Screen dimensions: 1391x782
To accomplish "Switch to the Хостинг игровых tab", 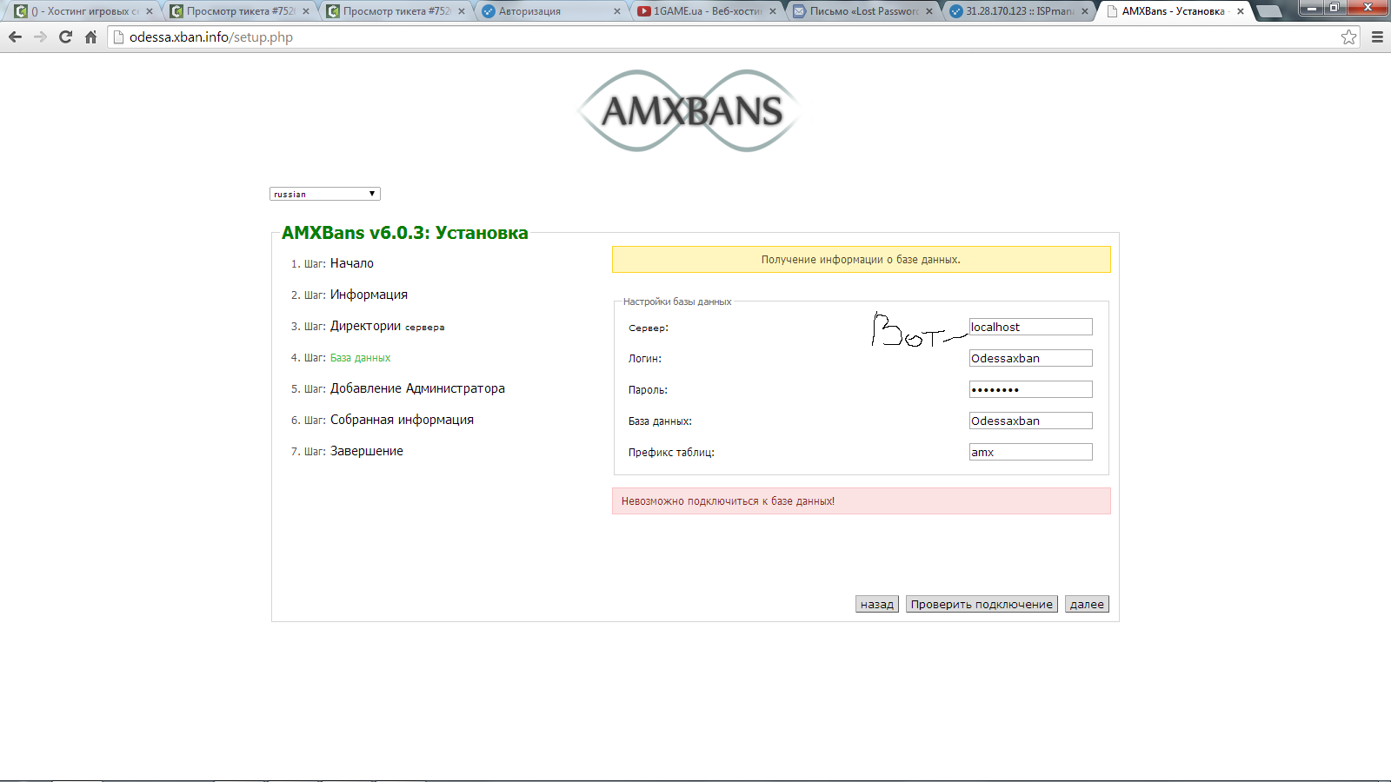I will 83,11.
